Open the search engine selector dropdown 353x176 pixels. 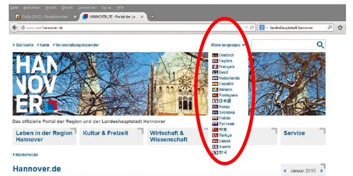pyautogui.click(x=267, y=28)
